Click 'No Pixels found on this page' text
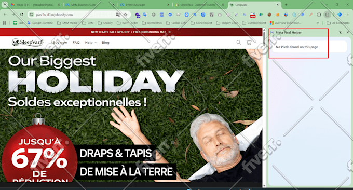Viewport: 353px width, 190px height. click(x=297, y=47)
